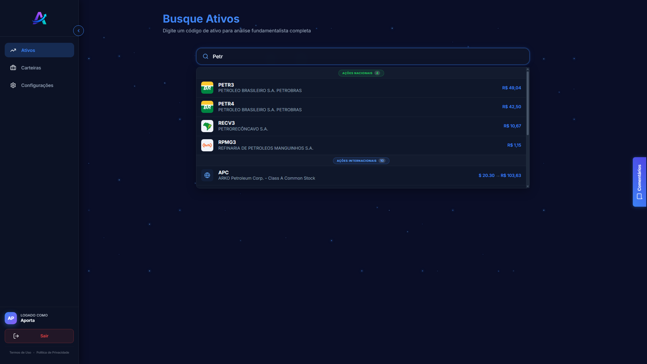Click the Ações Internacionais category badge
The image size is (647, 364).
[x=361, y=161]
